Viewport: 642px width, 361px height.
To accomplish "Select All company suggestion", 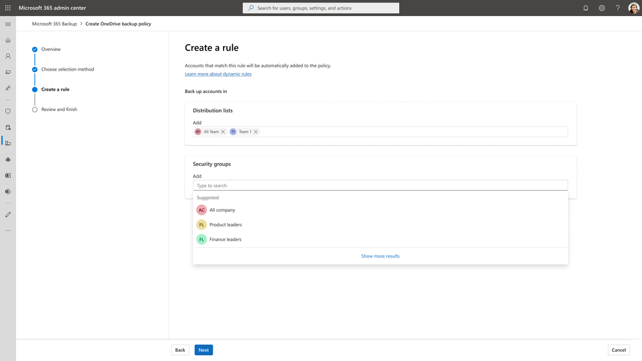I will (x=380, y=210).
